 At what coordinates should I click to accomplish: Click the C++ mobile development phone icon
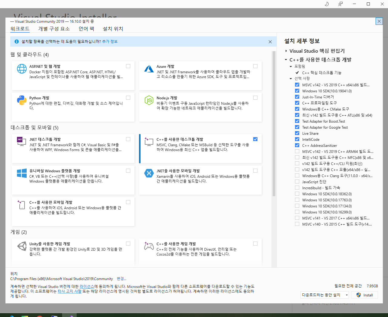tap(22, 205)
